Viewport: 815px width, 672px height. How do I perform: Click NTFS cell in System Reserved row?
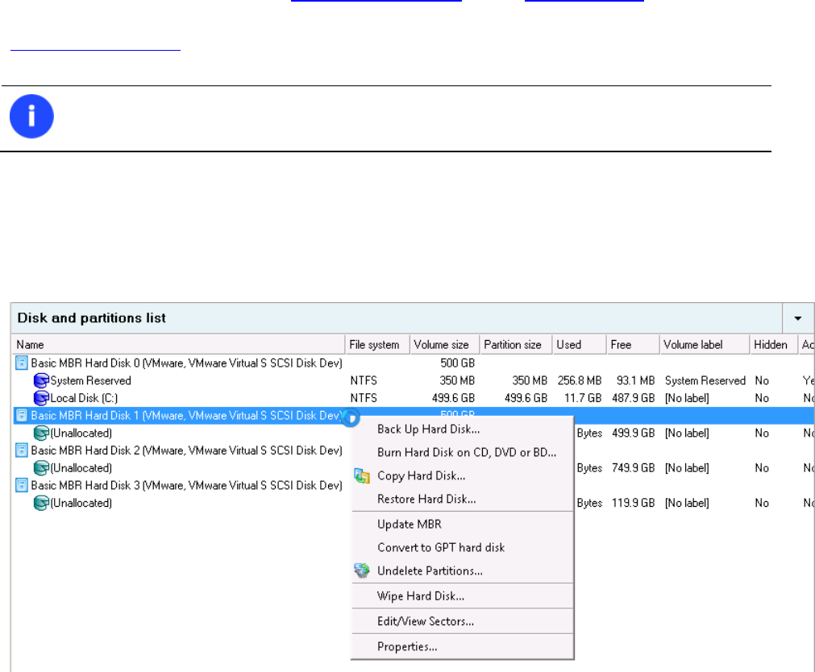pos(364,380)
